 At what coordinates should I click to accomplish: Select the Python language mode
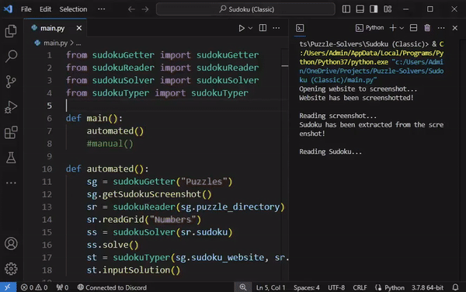pos(394,287)
